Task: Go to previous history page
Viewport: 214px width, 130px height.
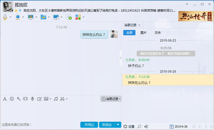Action: (200, 126)
